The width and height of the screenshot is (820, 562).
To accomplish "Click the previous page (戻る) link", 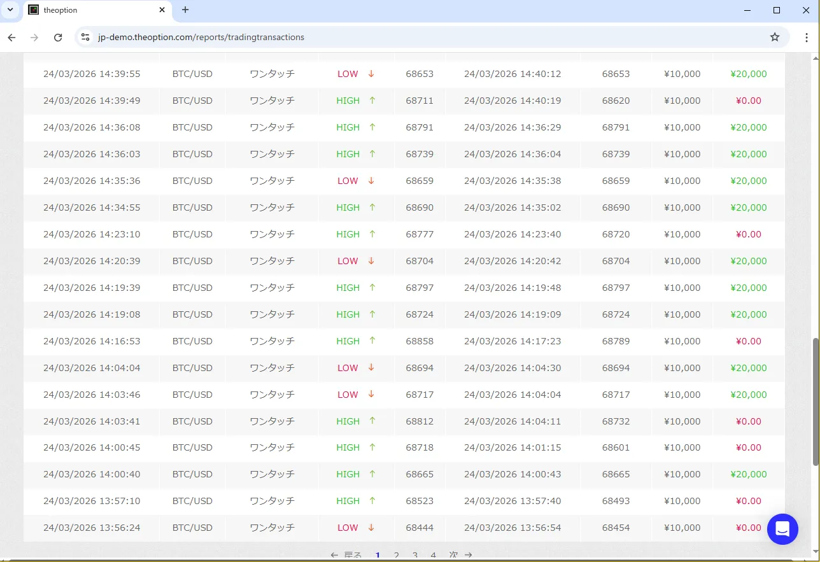I will point(346,556).
